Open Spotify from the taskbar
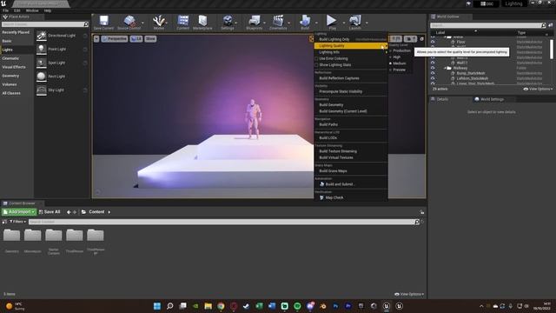Viewport: 556px width, 313px height. tap(297, 306)
